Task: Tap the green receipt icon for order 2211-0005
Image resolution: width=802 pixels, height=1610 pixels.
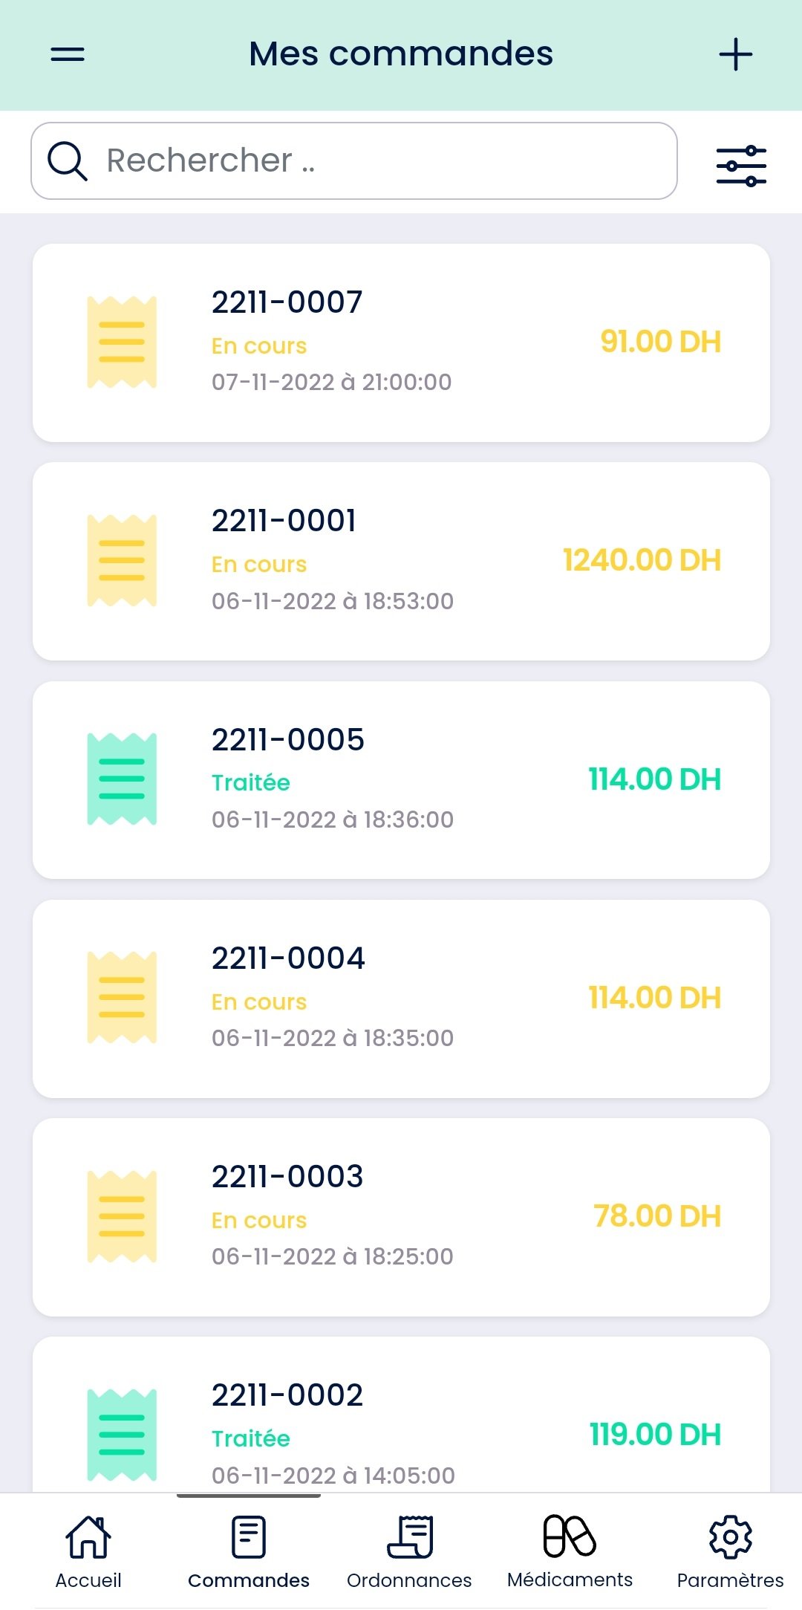Action: click(x=122, y=779)
